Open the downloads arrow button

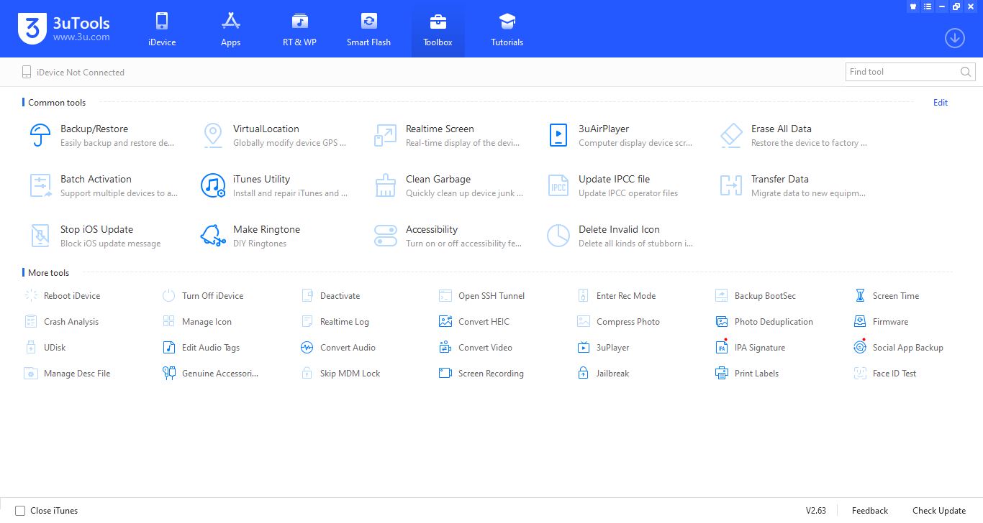click(955, 38)
